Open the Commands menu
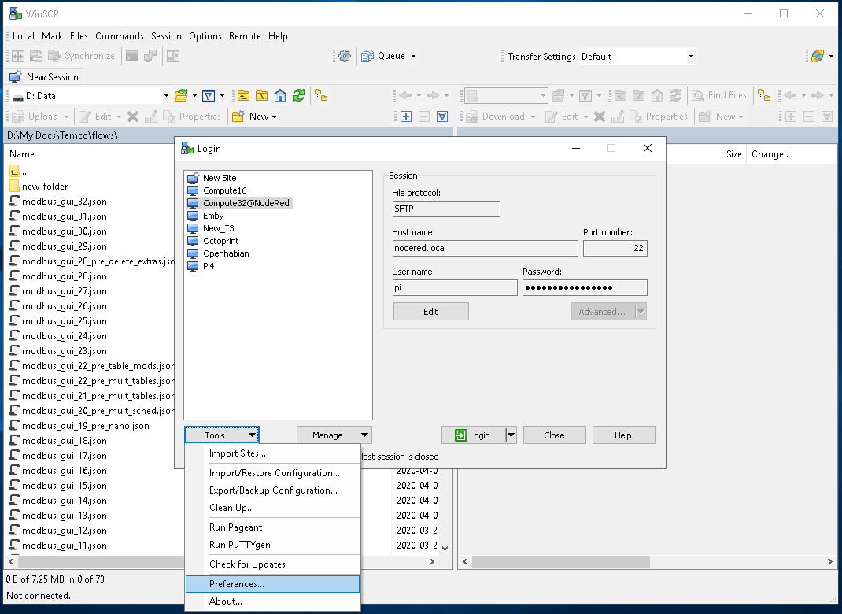842x614 pixels. tap(119, 36)
